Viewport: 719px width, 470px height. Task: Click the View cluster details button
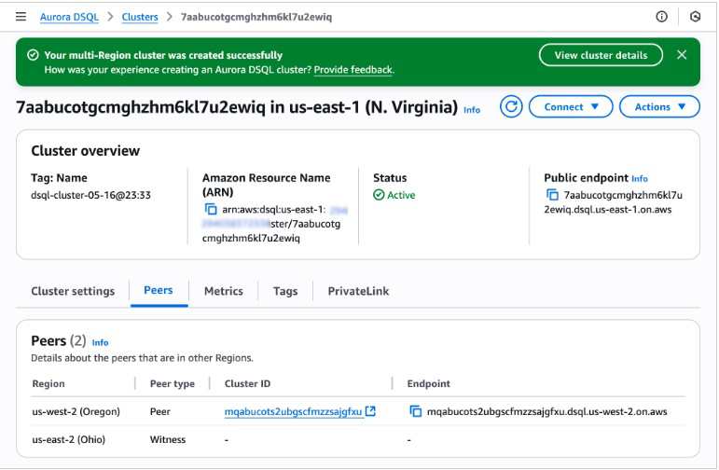[x=601, y=55]
